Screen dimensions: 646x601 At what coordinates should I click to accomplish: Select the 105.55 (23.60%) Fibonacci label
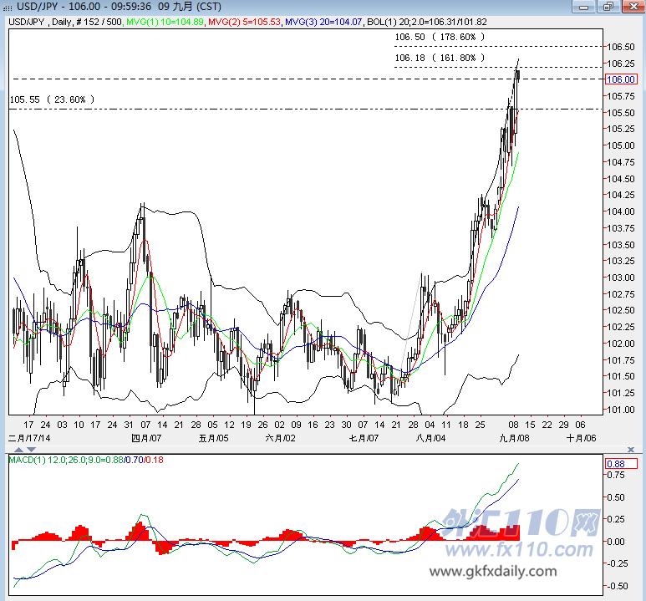[52, 99]
